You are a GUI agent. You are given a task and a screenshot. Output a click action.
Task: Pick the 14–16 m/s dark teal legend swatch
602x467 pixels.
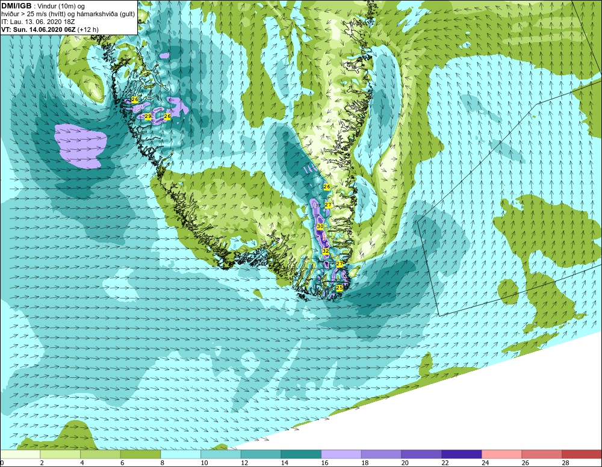[x=301, y=454]
